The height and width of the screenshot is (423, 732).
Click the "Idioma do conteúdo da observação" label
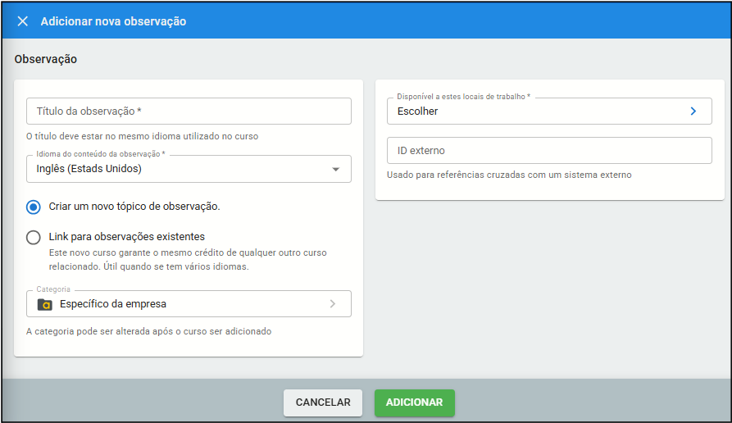click(101, 154)
